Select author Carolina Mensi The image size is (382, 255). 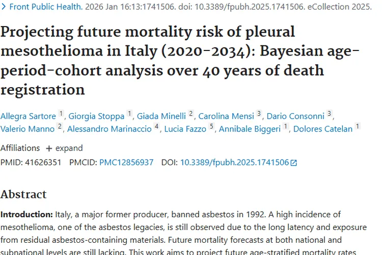pyautogui.click(x=226, y=116)
